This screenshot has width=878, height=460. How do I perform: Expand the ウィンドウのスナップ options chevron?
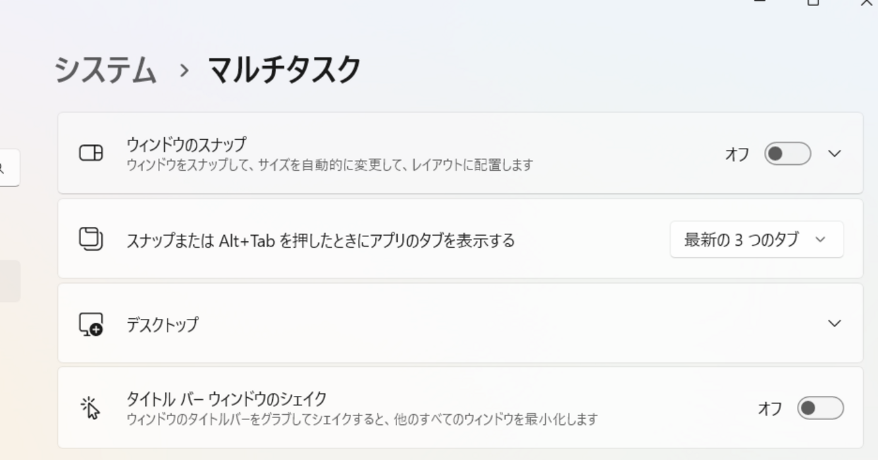point(835,154)
